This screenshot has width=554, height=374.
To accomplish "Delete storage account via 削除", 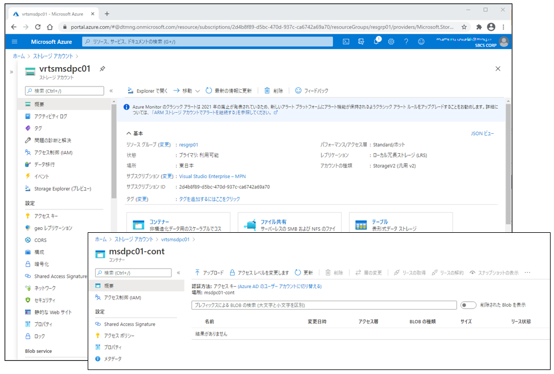I will [x=273, y=91].
